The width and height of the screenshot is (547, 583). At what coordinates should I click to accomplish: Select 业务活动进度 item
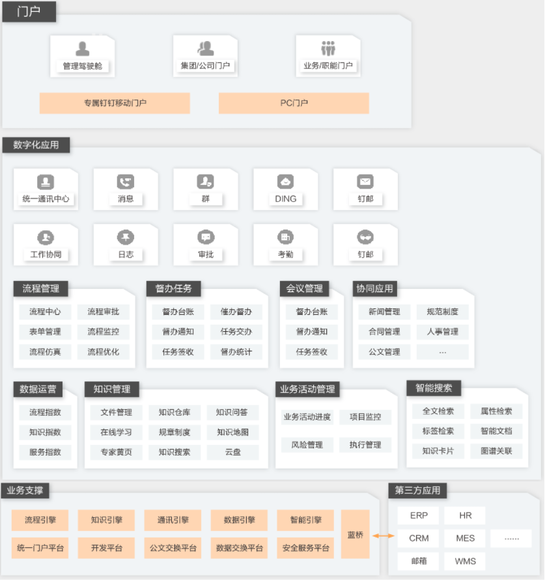308,418
